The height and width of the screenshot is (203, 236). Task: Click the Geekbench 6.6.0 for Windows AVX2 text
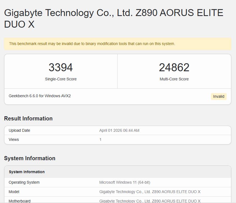tap(40, 96)
